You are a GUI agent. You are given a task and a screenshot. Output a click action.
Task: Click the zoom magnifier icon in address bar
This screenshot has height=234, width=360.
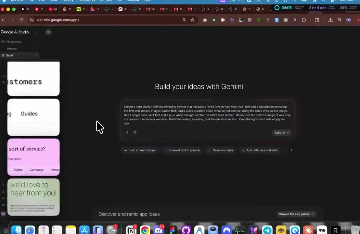[x=184, y=20]
